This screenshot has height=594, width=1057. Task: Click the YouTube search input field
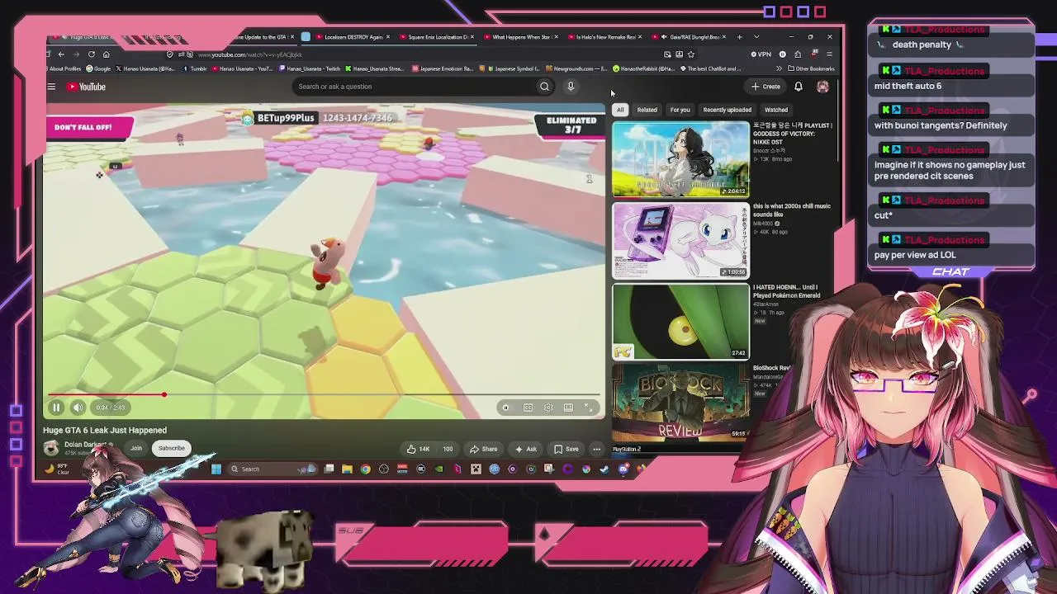(x=413, y=87)
